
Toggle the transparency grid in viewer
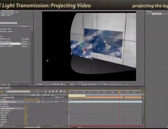(x=85, y=84)
